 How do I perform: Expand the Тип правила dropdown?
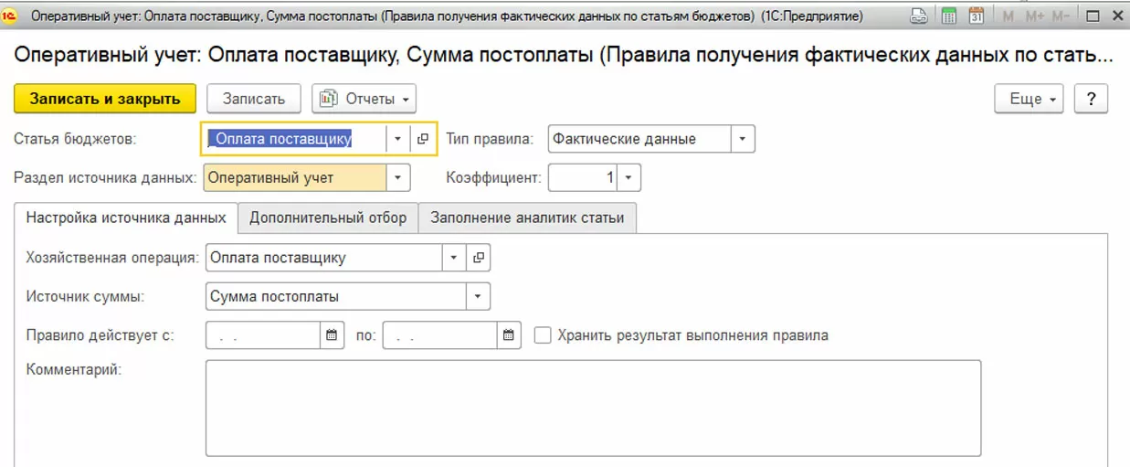click(x=743, y=139)
